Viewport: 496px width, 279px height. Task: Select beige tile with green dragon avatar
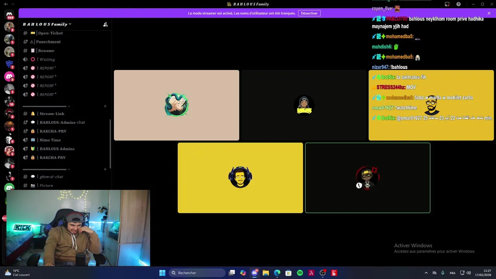coord(176,105)
